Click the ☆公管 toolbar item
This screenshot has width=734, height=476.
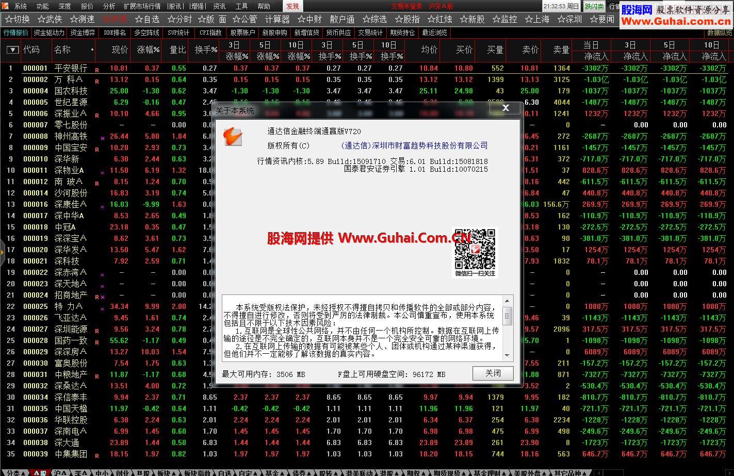(244, 19)
